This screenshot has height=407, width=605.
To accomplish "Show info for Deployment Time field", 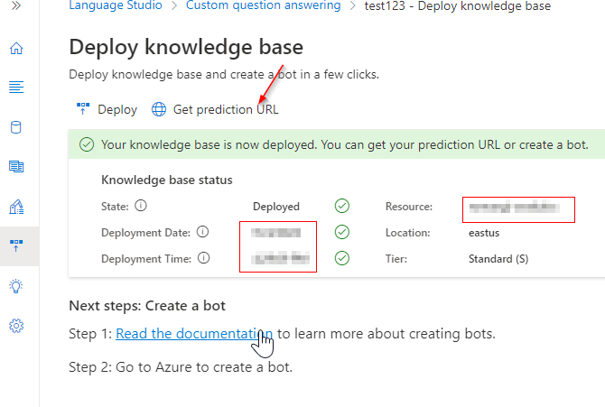I will click(x=204, y=258).
